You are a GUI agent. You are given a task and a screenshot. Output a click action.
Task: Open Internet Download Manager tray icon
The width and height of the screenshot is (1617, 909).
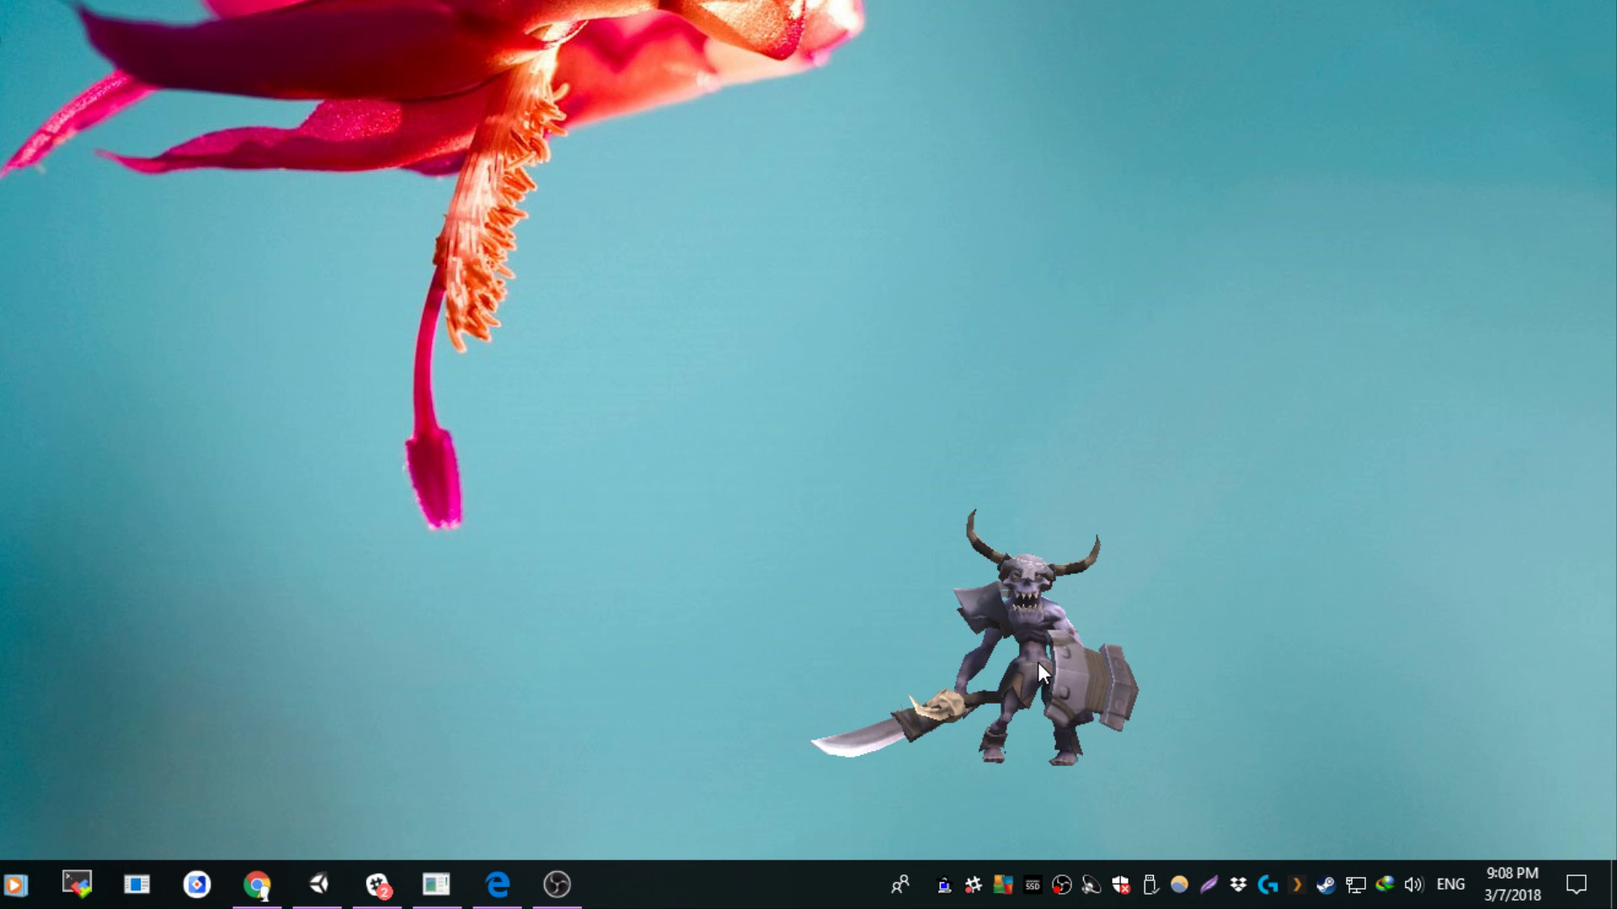pos(1385,885)
